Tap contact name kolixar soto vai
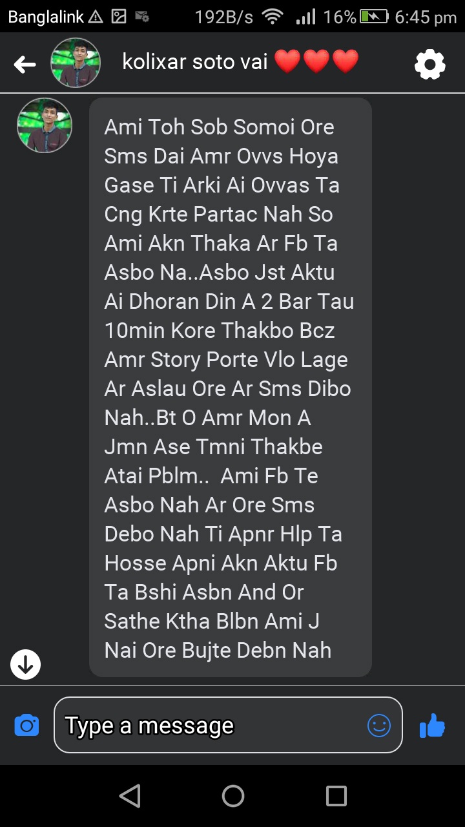 [x=194, y=62]
